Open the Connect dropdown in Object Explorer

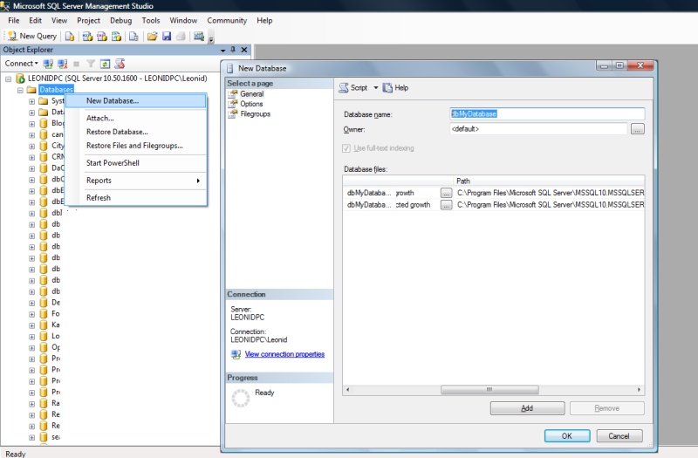21,64
